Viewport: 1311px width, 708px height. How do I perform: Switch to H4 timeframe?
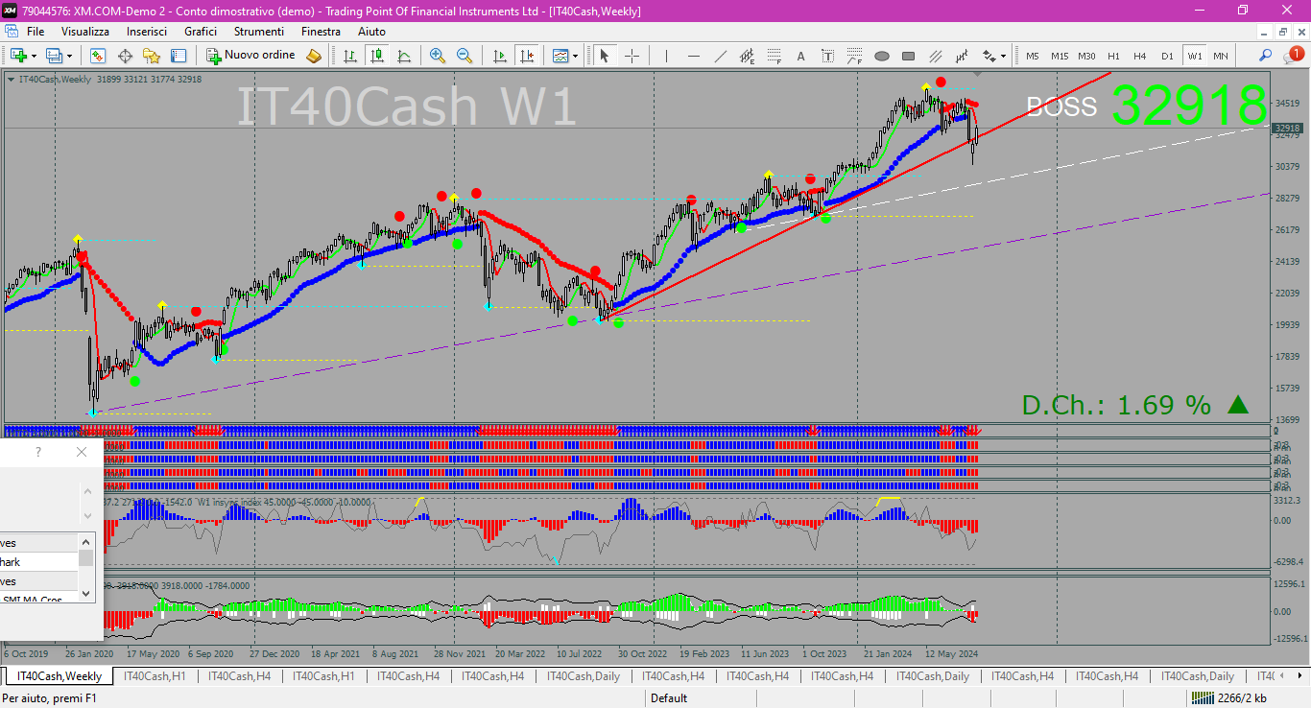1140,56
